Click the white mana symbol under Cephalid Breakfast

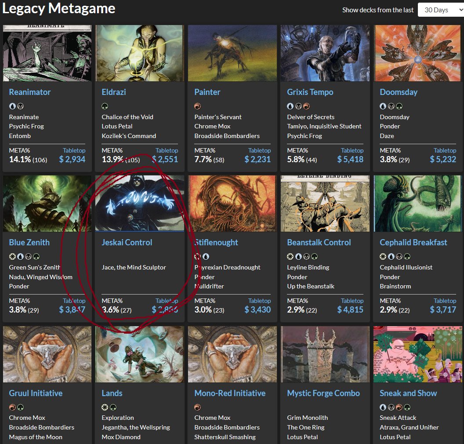tap(383, 256)
